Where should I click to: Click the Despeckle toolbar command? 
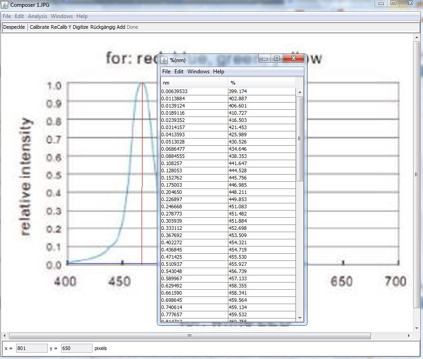pos(14,27)
